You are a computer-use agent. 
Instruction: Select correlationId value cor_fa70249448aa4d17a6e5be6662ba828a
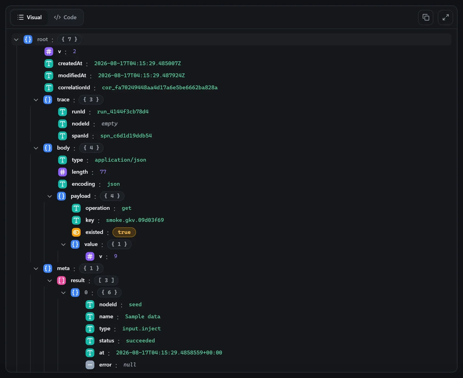(160, 88)
